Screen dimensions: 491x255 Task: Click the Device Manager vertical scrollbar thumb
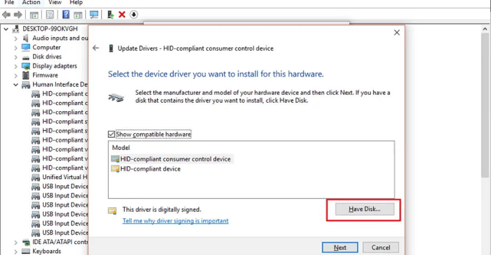(485, 105)
